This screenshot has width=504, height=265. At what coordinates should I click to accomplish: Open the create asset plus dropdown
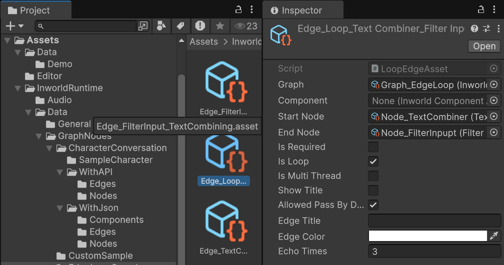14,26
